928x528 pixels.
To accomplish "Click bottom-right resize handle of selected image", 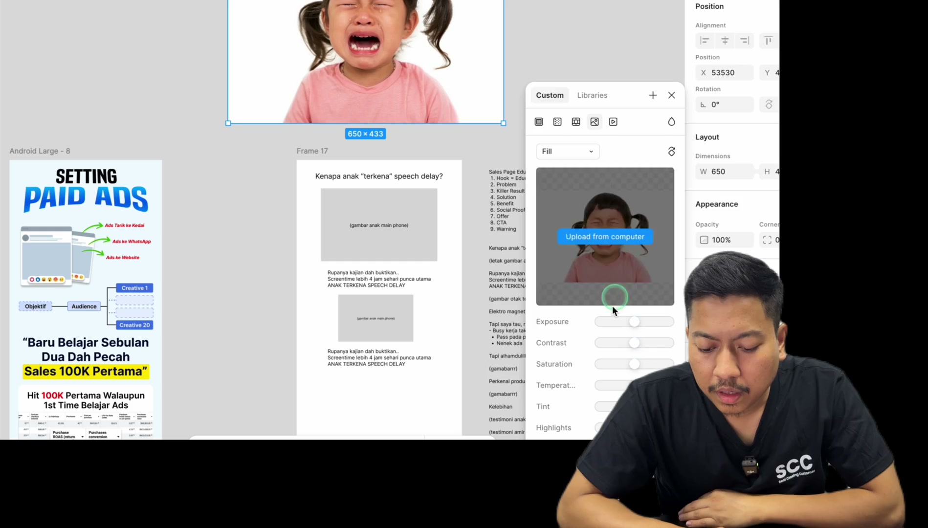I will click(503, 123).
